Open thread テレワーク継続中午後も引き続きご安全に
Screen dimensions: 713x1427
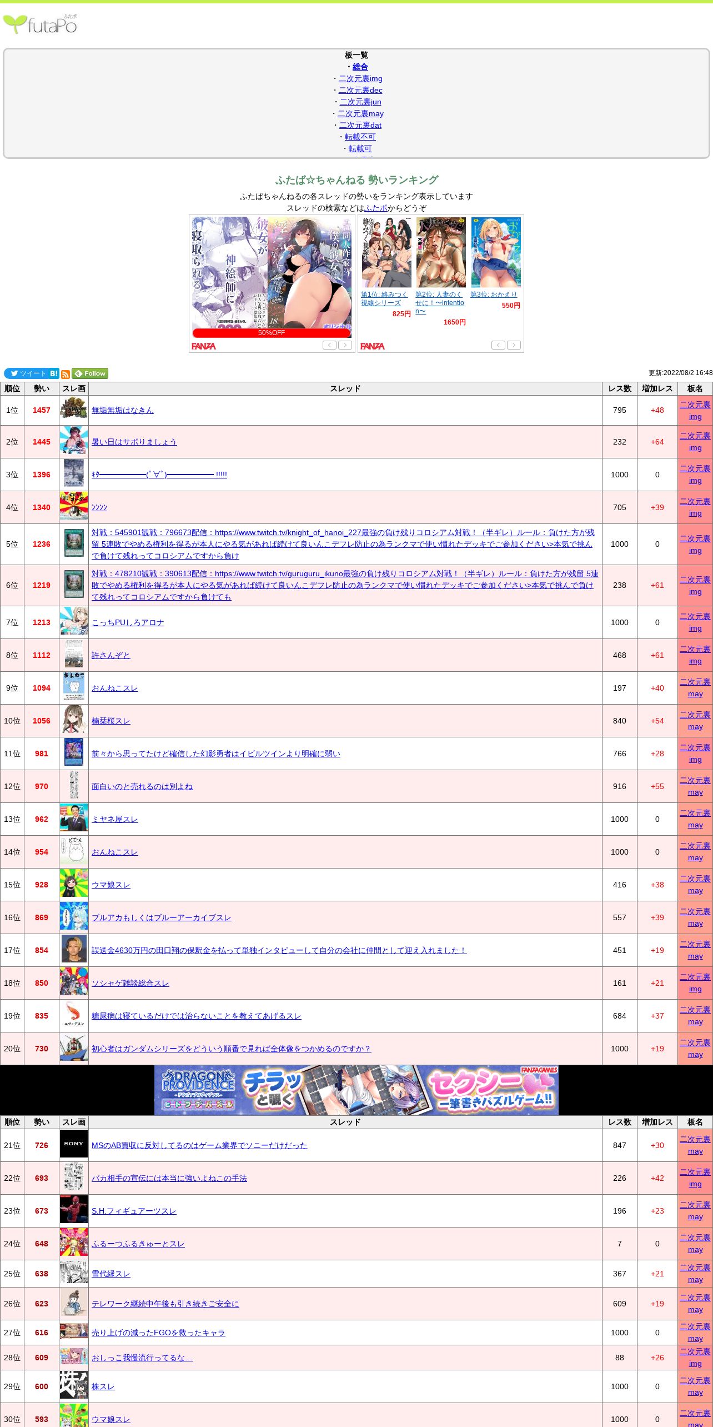click(165, 1304)
